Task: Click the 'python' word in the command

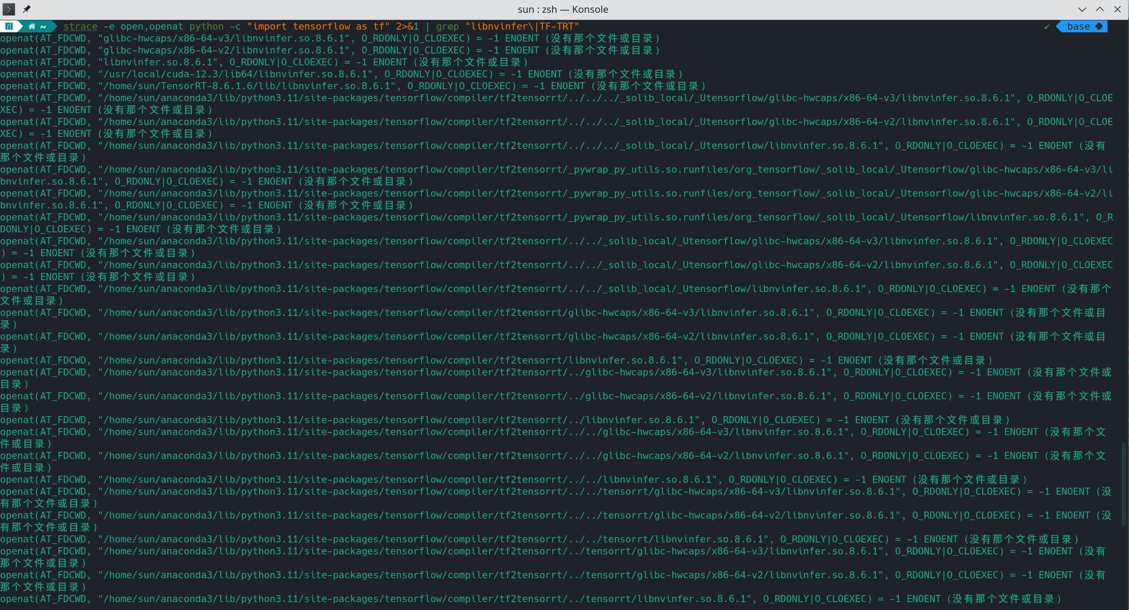Action: coord(206,27)
